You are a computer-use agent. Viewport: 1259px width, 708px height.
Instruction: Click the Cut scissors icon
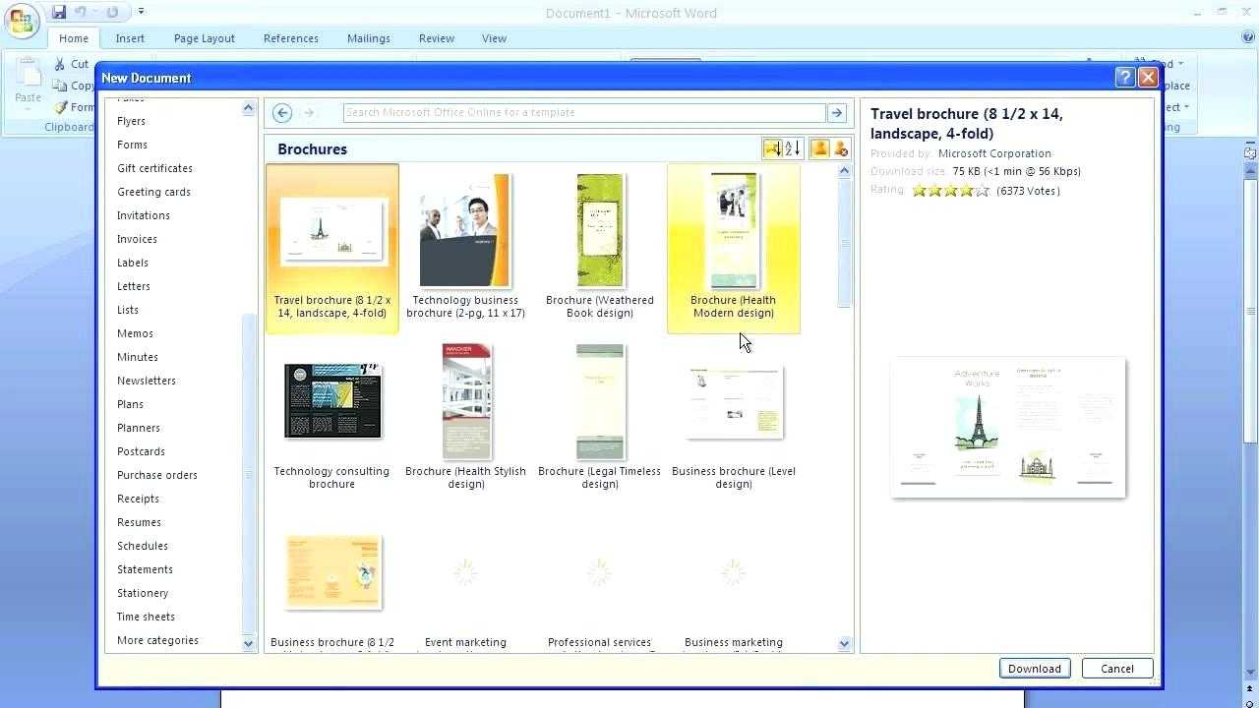pyautogui.click(x=60, y=64)
